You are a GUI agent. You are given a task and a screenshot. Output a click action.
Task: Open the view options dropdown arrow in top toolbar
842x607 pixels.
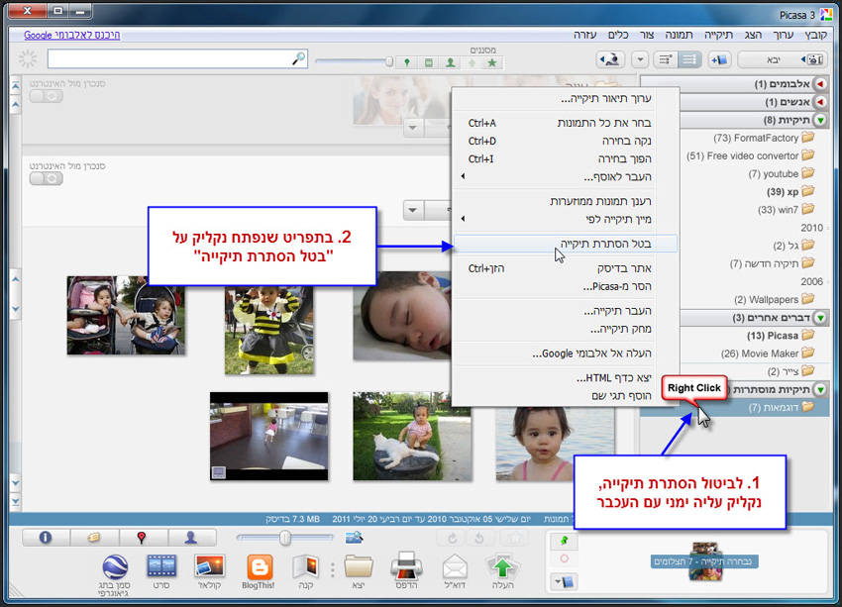point(640,59)
